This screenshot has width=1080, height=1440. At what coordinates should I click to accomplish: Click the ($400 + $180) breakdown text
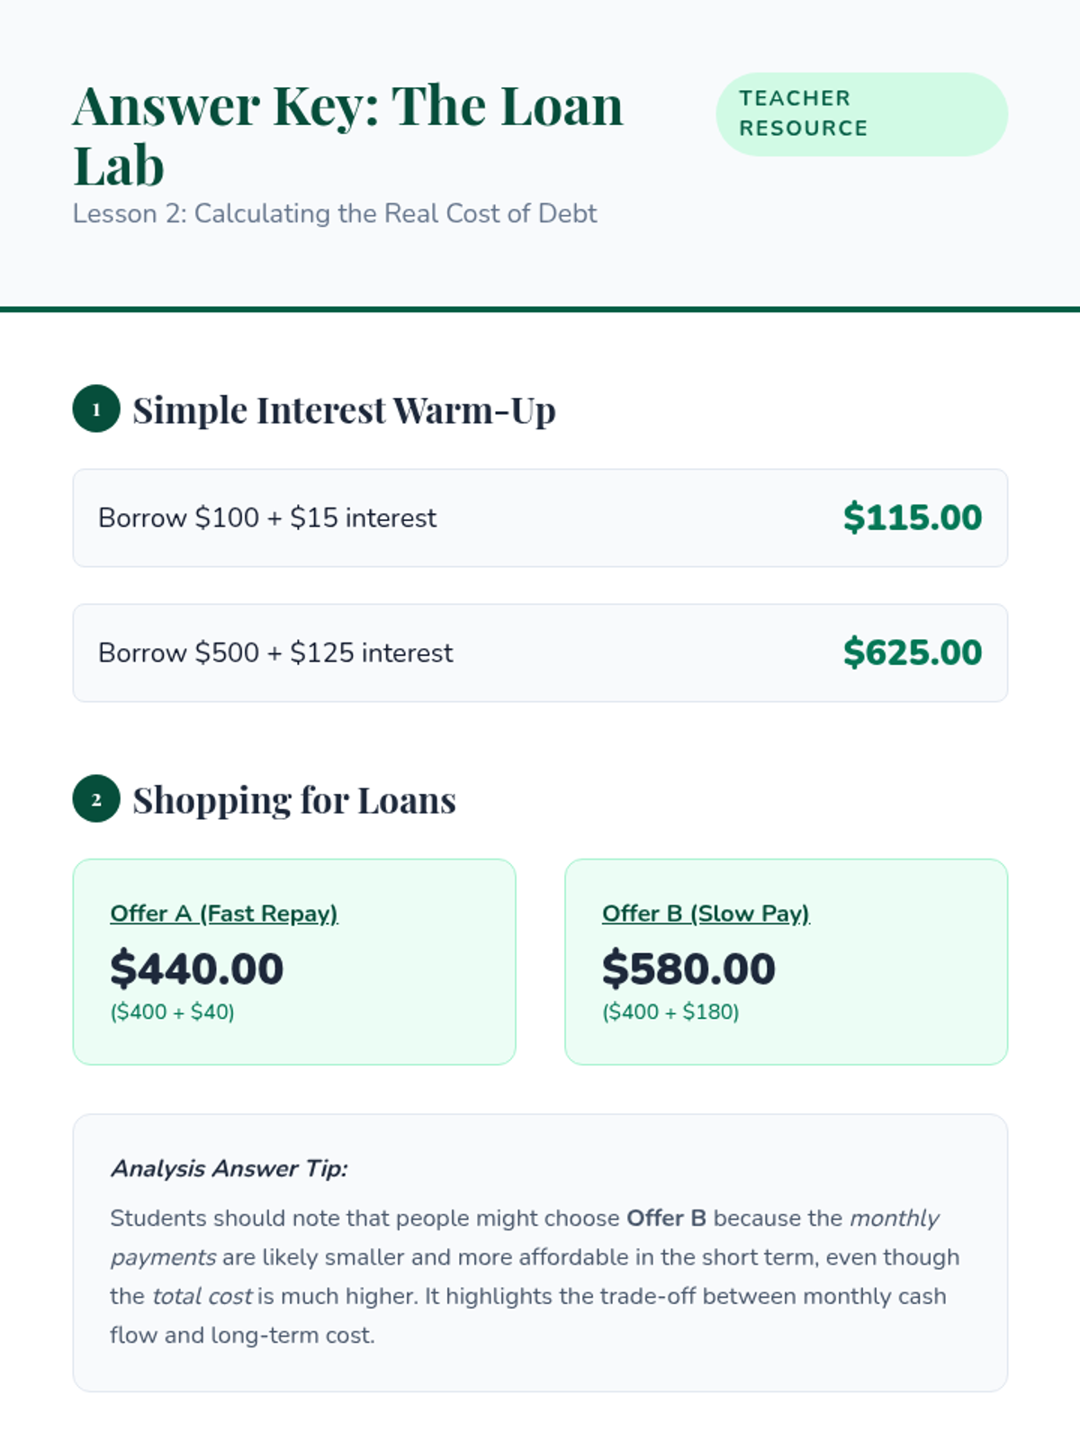click(x=670, y=1012)
